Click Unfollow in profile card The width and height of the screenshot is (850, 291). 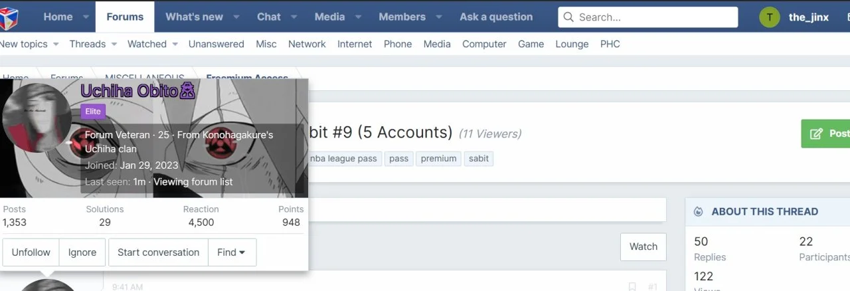coord(31,252)
